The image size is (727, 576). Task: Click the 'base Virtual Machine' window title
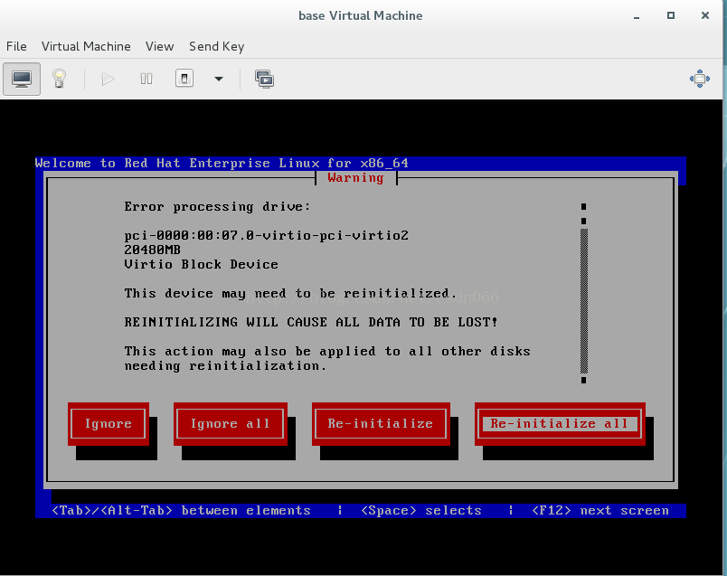360,15
